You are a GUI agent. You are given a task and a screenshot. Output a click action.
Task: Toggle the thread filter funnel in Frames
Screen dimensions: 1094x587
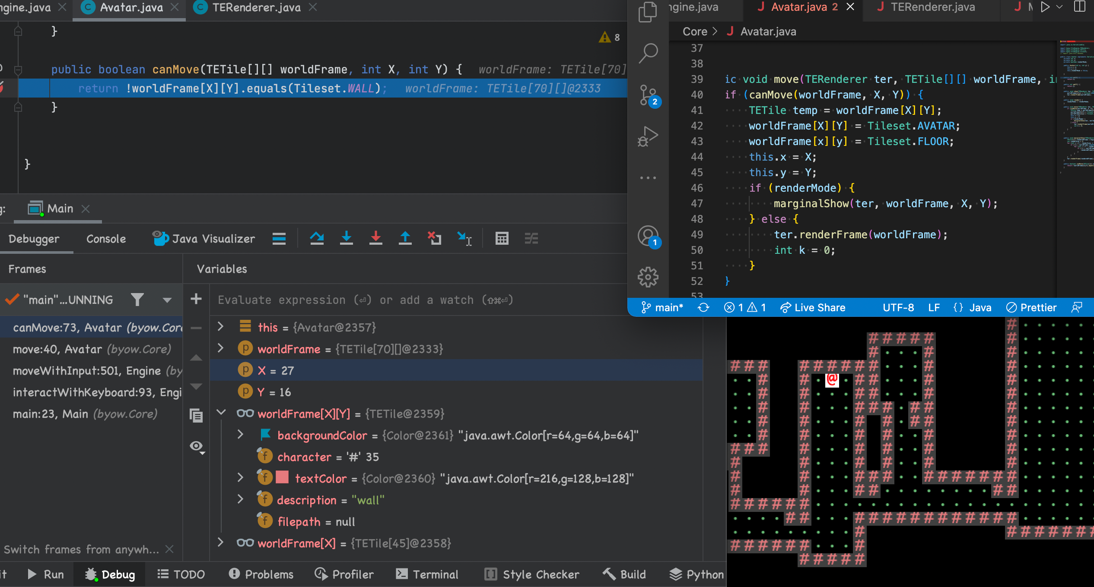coord(137,300)
